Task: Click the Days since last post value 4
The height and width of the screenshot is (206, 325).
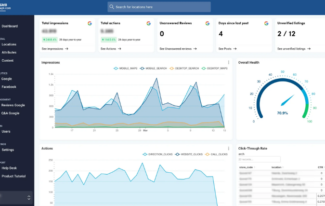Action: tap(221, 34)
